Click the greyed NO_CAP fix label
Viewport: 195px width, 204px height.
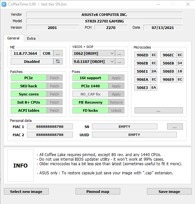[x=90, y=94]
